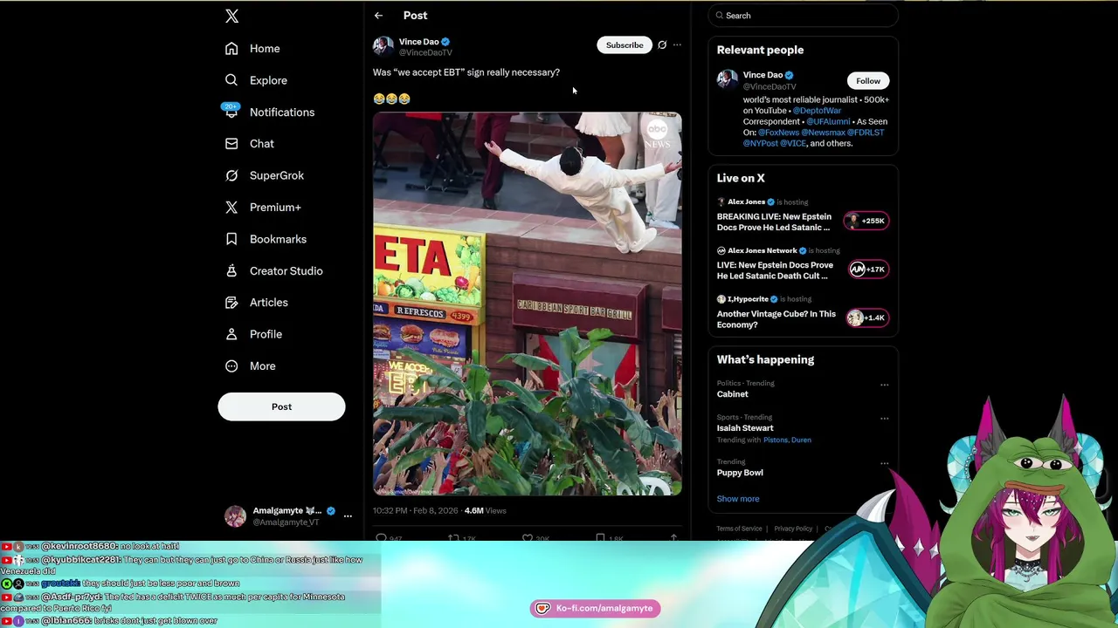Select the Notifications menu label
1118x628 pixels.
(282, 113)
